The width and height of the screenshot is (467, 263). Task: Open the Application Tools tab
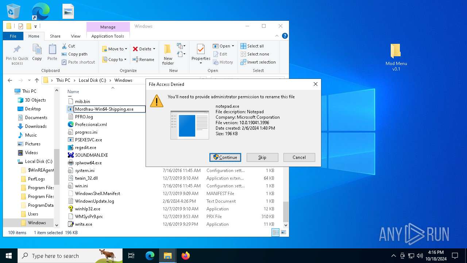pos(108,36)
